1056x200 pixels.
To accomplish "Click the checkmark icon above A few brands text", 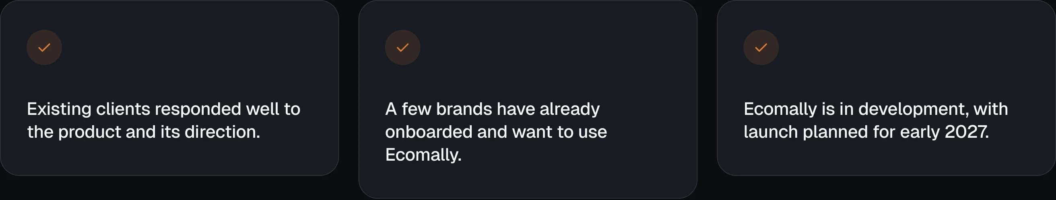I will click(x=402, y=47).
